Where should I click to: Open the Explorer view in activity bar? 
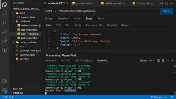4,4
